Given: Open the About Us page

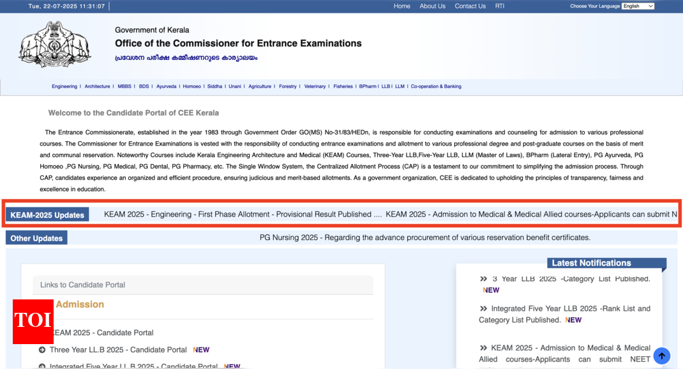Looking at the screenshot, I should tap(432, 6).
